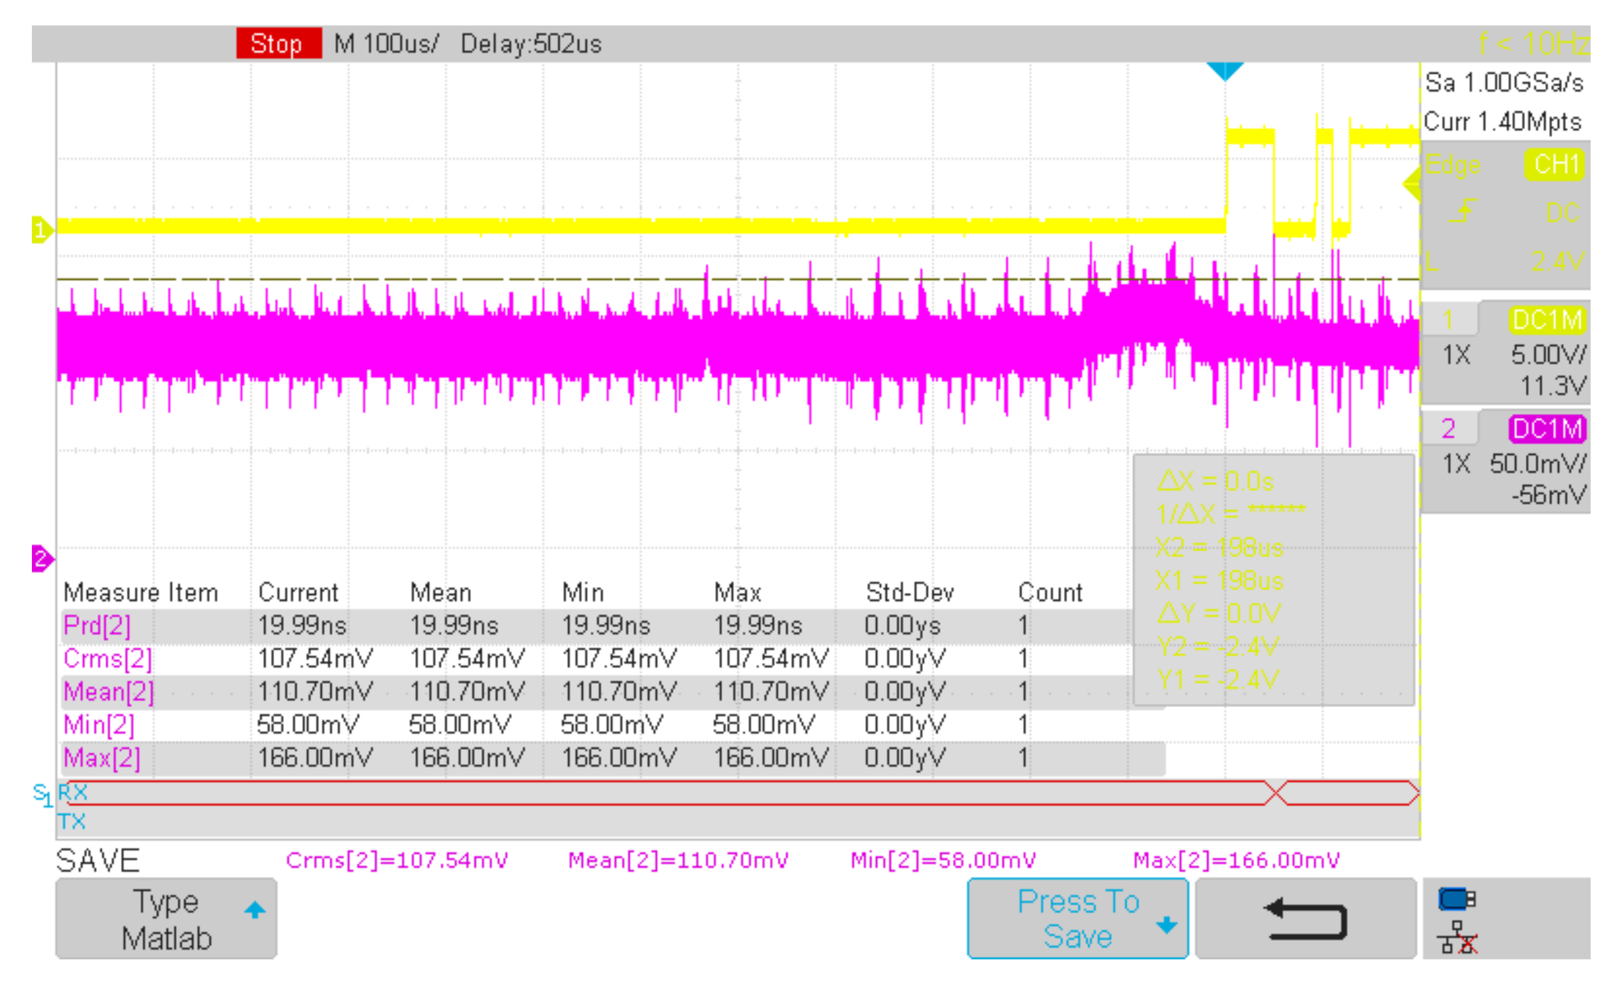Click the Edge trigger type label
Viewport: 1618px width, 984px height.
(x=1453, y=164)
